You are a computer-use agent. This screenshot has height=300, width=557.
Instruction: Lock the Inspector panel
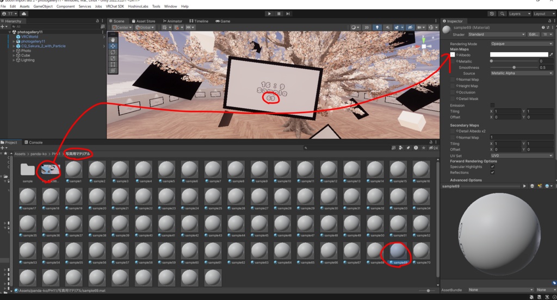pos(550,21)
